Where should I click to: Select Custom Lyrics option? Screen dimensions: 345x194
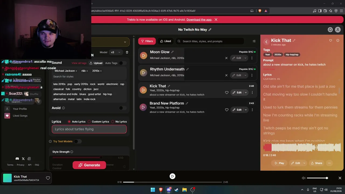[x=89, y=122]
